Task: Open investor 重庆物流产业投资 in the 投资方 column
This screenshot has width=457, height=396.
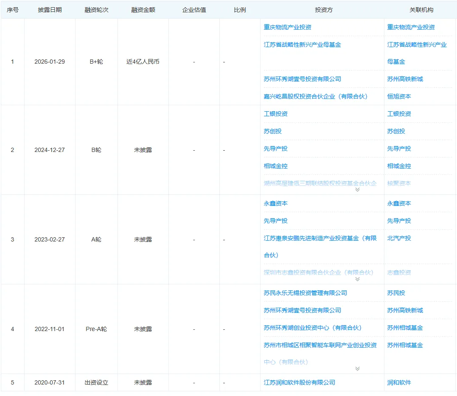Action: [x=287, y=27]
